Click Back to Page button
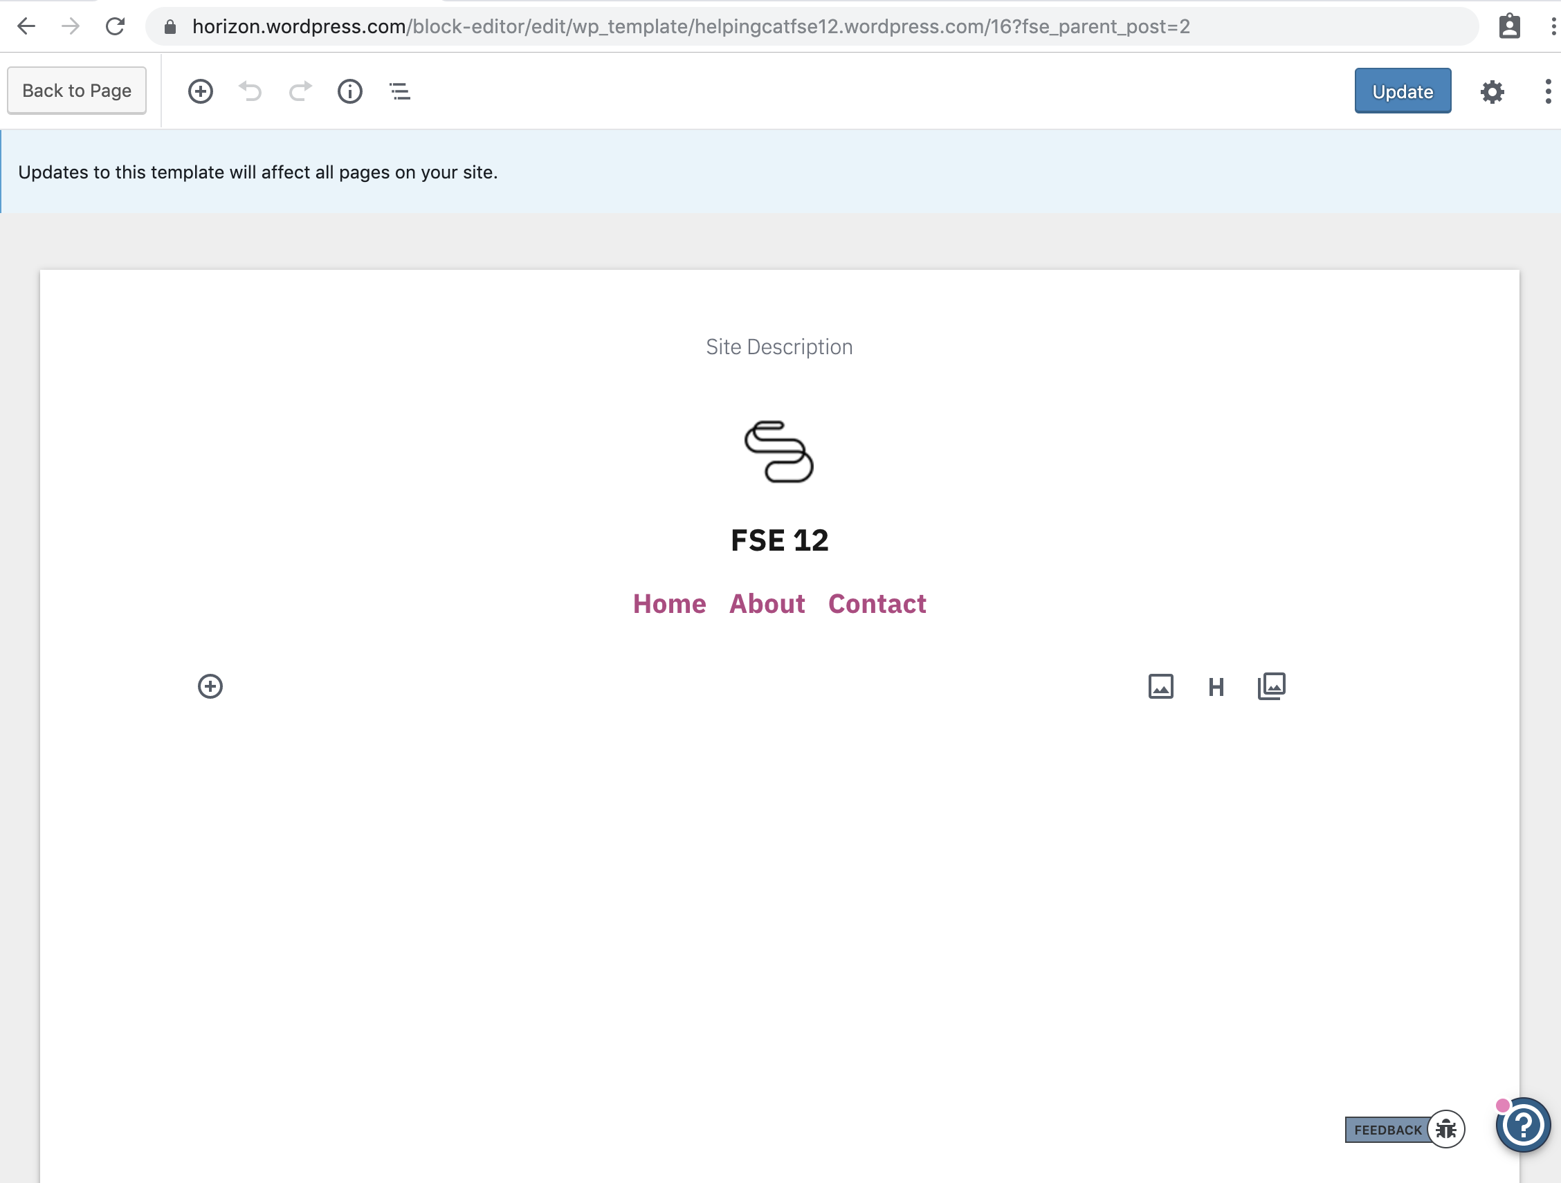This screenshot has width=1561, height=1183. pos(77,91)
